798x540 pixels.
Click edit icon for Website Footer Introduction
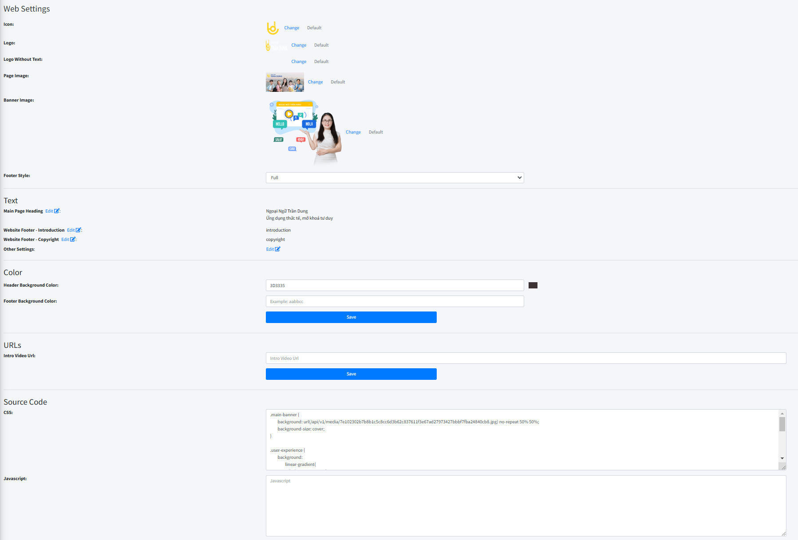[78, 230]
